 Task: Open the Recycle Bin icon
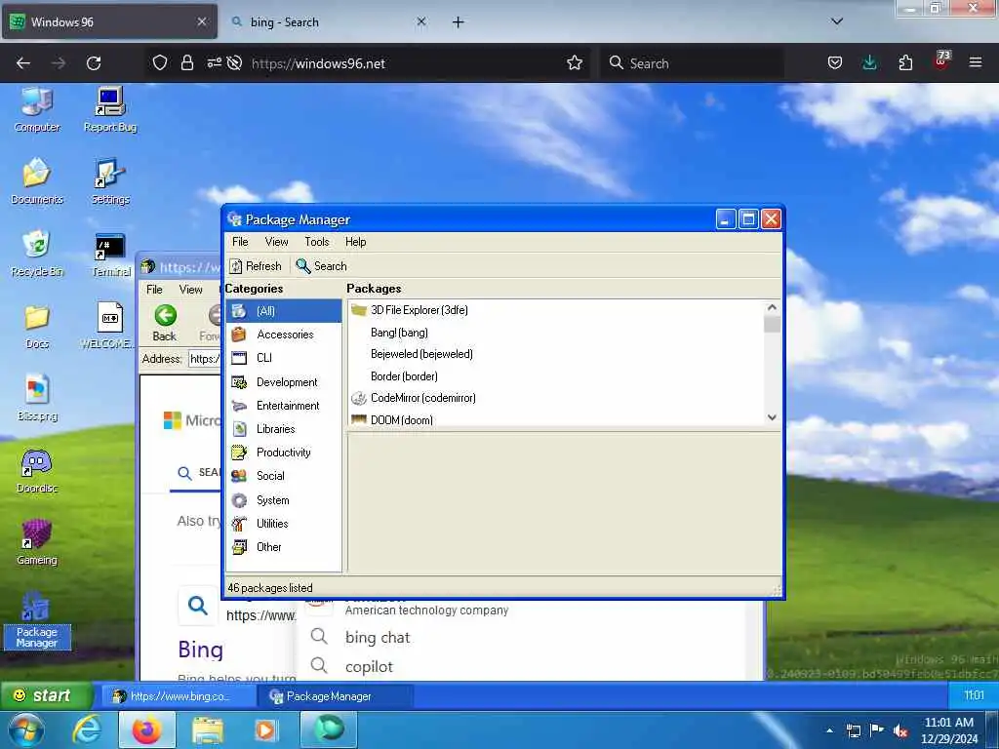point(37,254)
